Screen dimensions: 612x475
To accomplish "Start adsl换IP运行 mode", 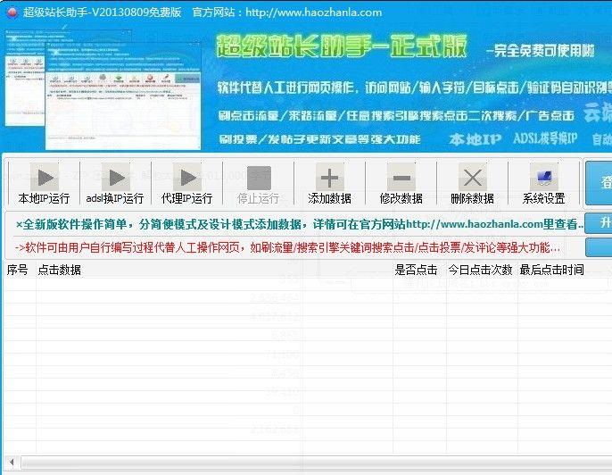I will click(115, 184).
